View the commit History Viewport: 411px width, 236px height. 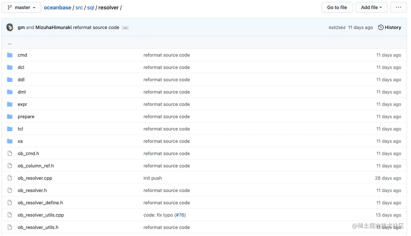tap(390, 27)
